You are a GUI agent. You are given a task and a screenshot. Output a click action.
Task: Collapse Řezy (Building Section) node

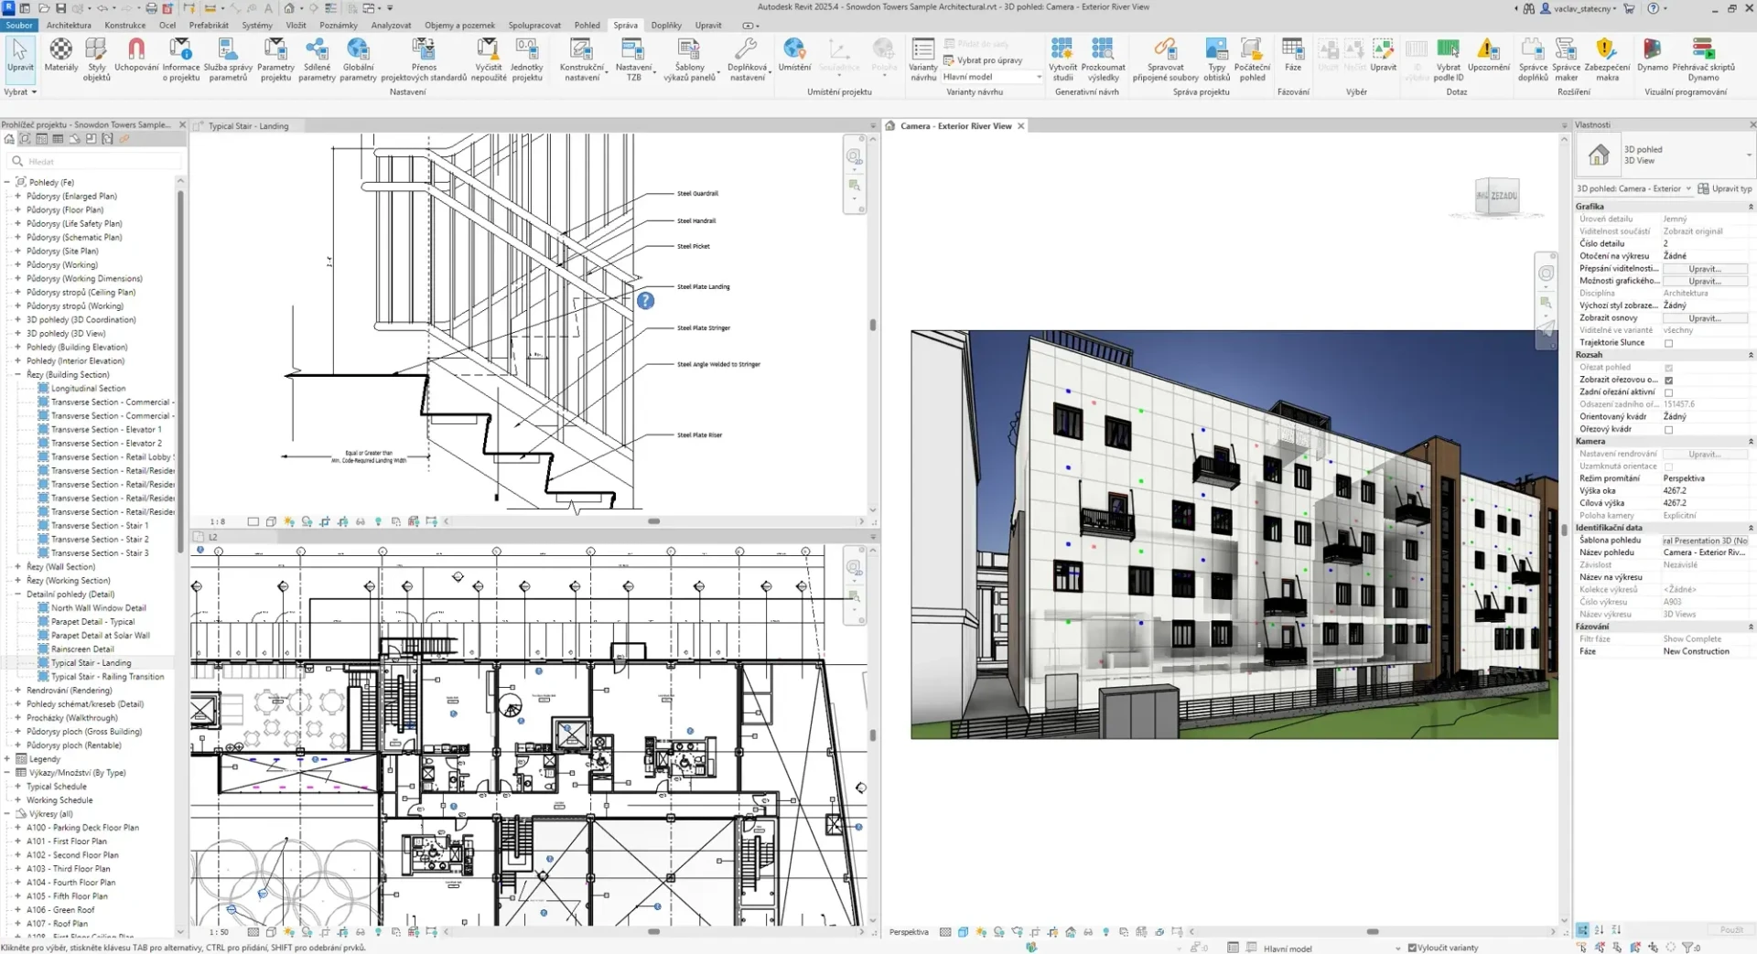17,374
